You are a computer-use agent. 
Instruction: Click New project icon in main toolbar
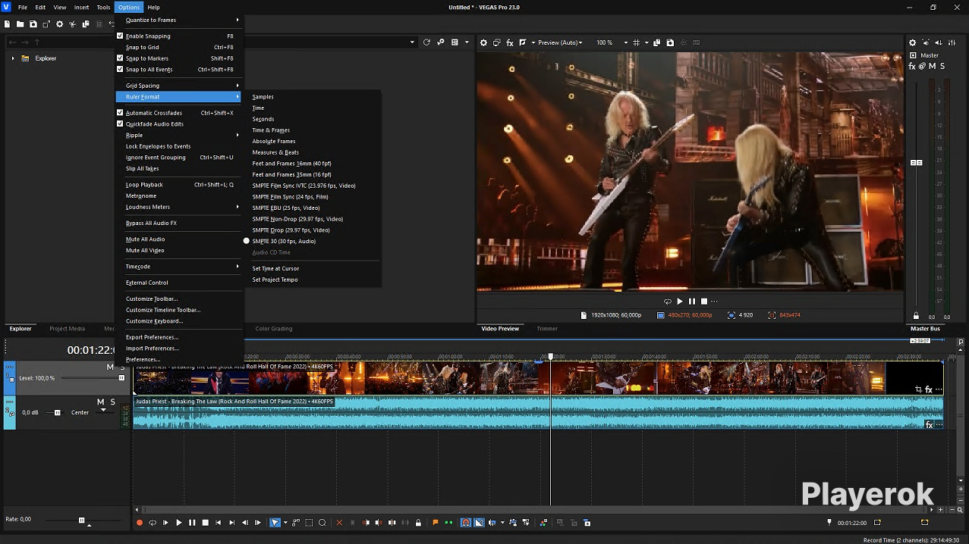(7, 24)
